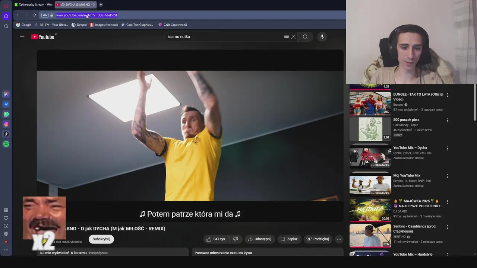477x268 pixels.
Task: Open sidebar tab islands grid icon
Action: [x=6, y=210]
